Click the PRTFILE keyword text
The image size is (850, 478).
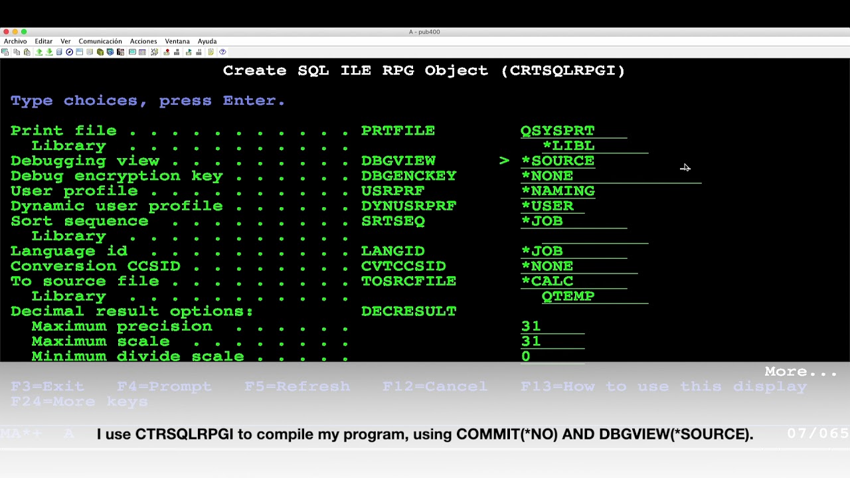(398, 131)
